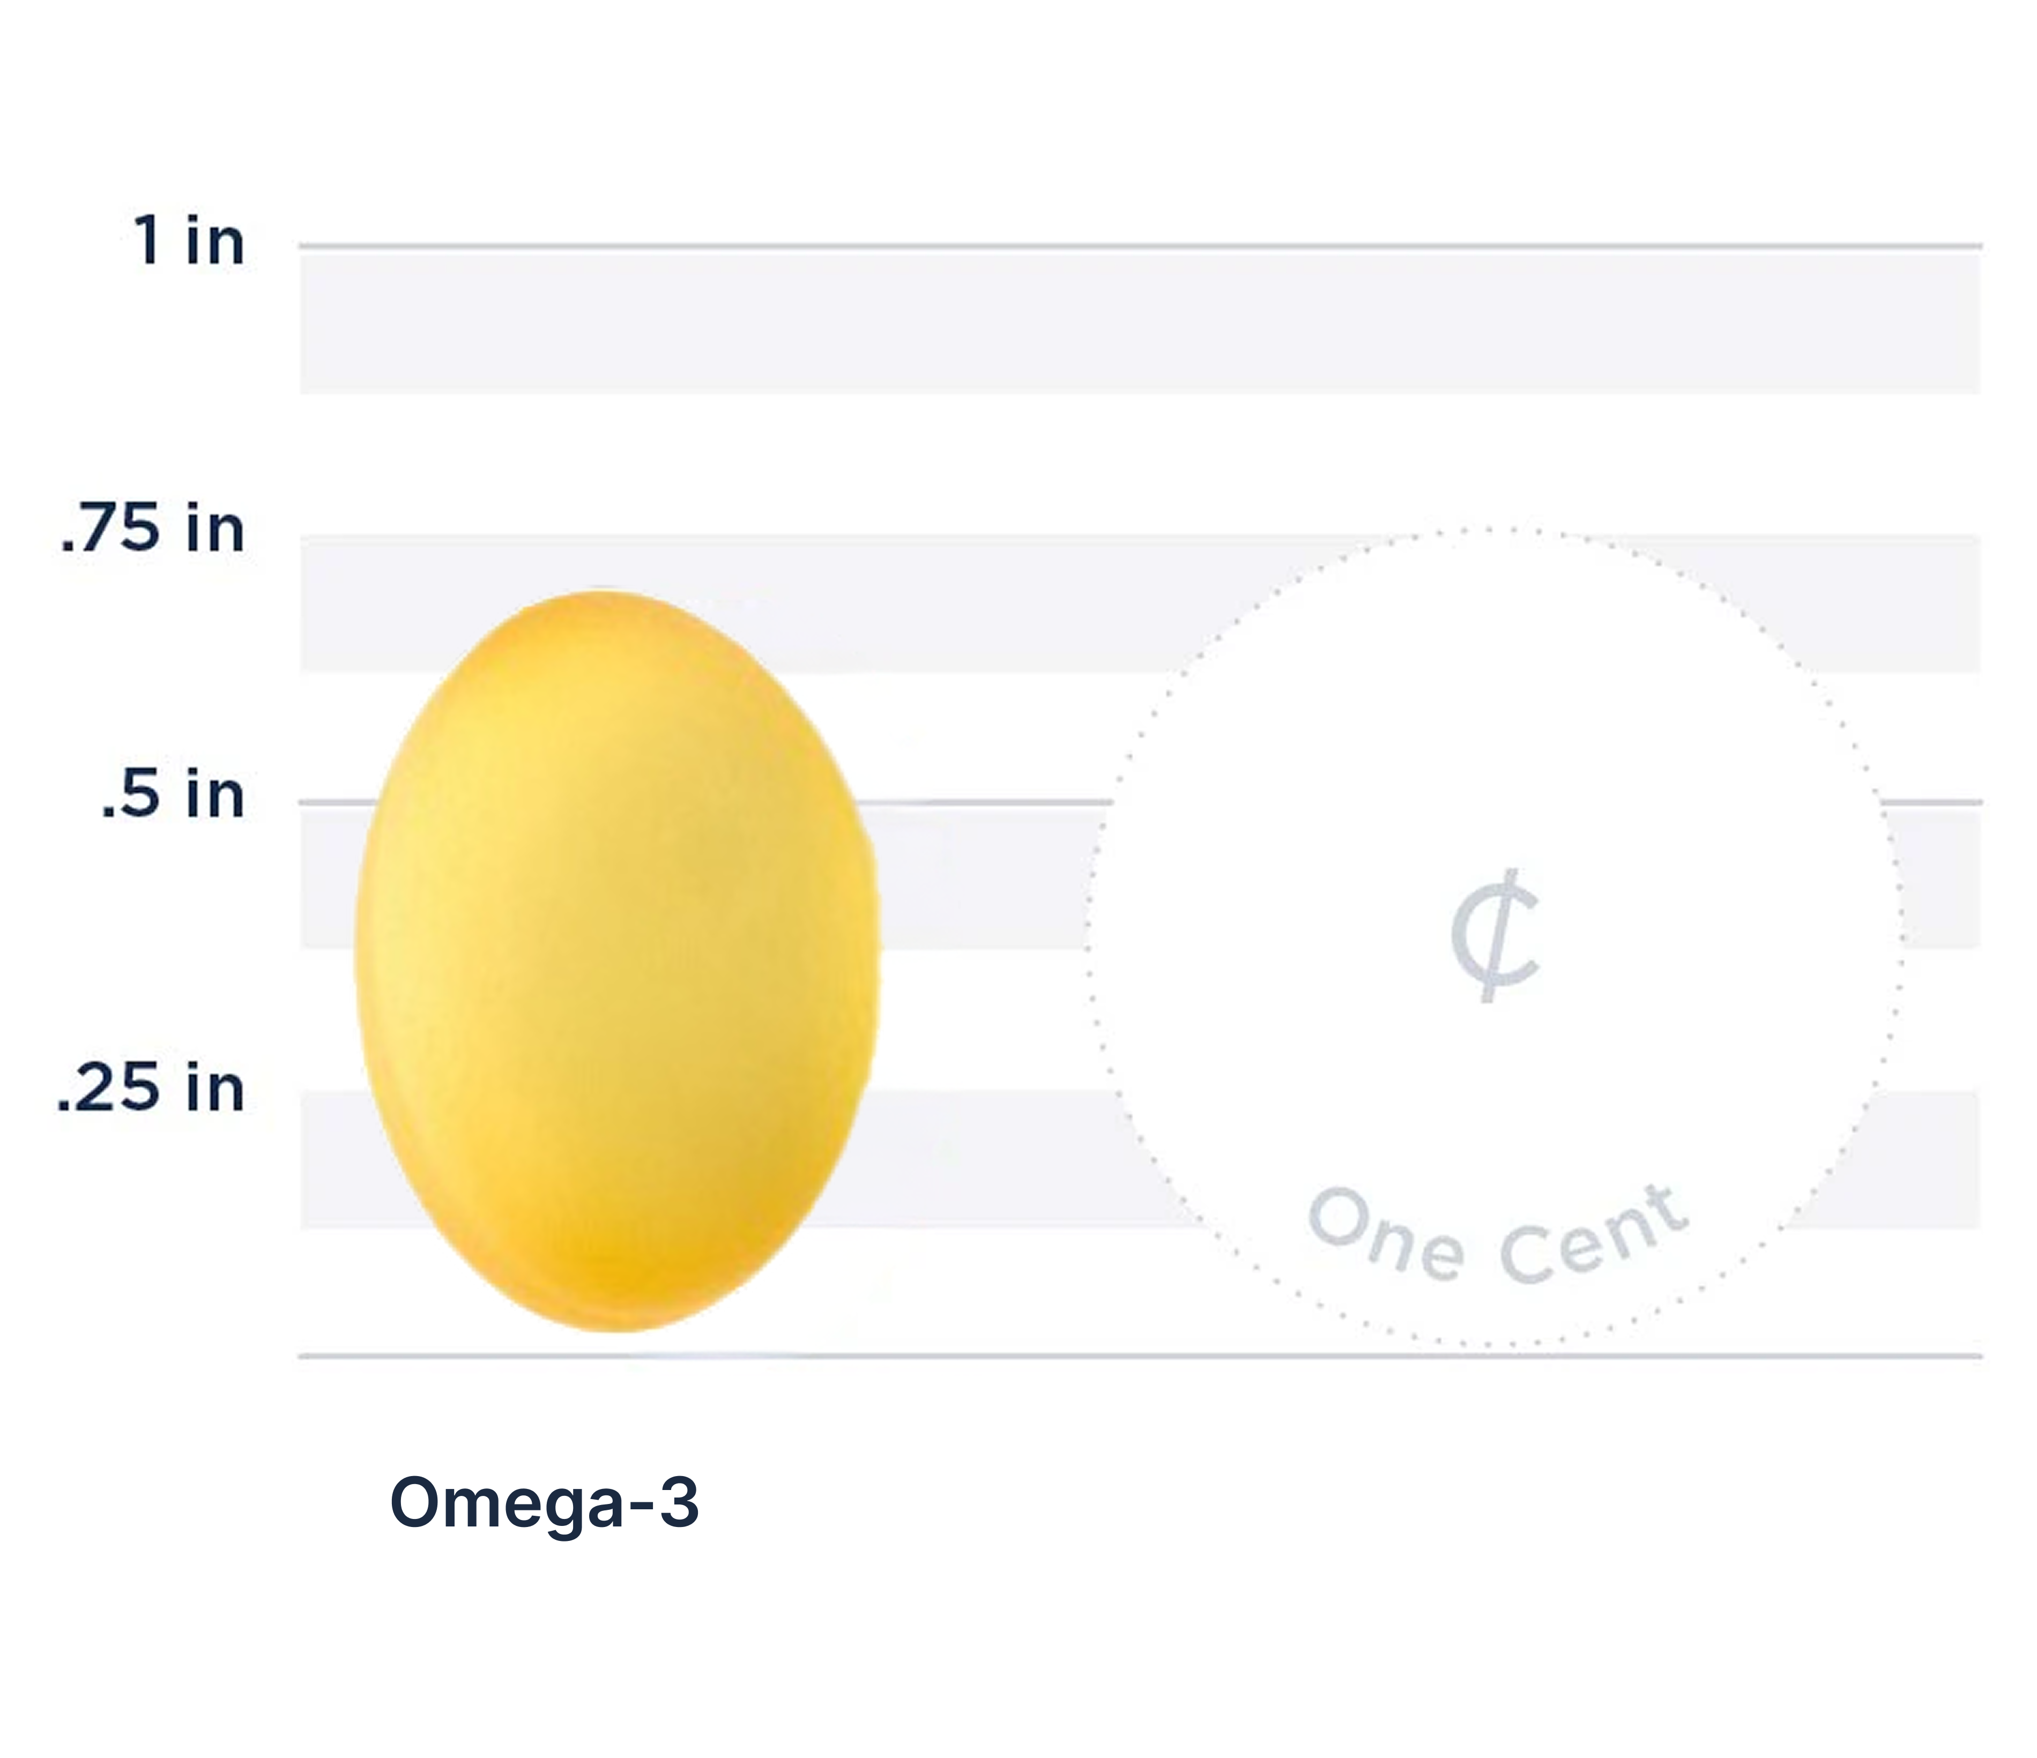Viewport: 2037px width, 1758px height.
Task: Click the Omega-3 caption text
Action: 544,1501
